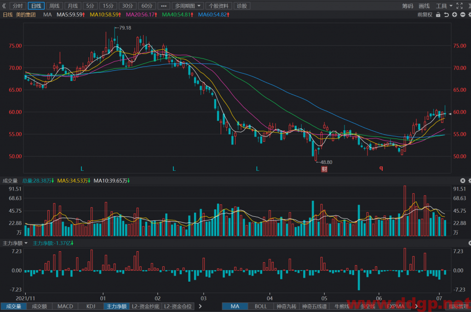Toggle the 前复权 price adjustment setting
471x312 pixels.
pyautogui.click(x=425, y=15)
